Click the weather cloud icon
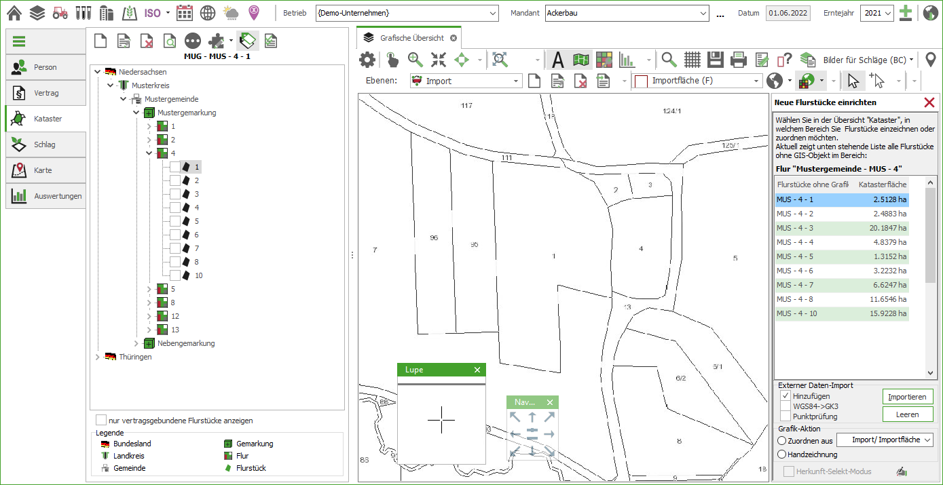The image size is (943, 485). [231, 13]
